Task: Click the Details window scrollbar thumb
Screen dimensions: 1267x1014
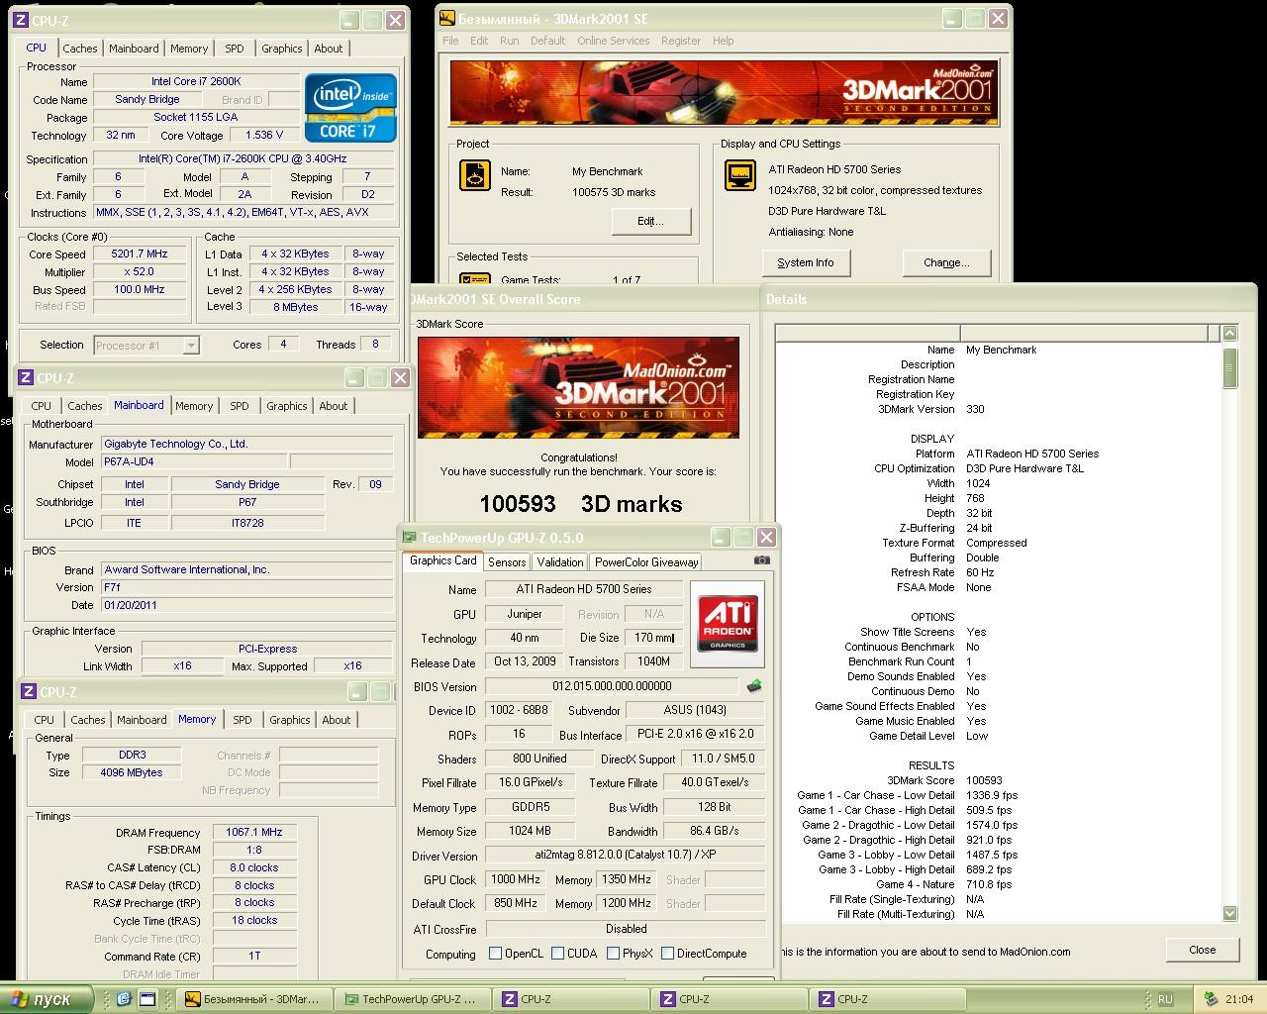Action: [x=1229, y=368]
